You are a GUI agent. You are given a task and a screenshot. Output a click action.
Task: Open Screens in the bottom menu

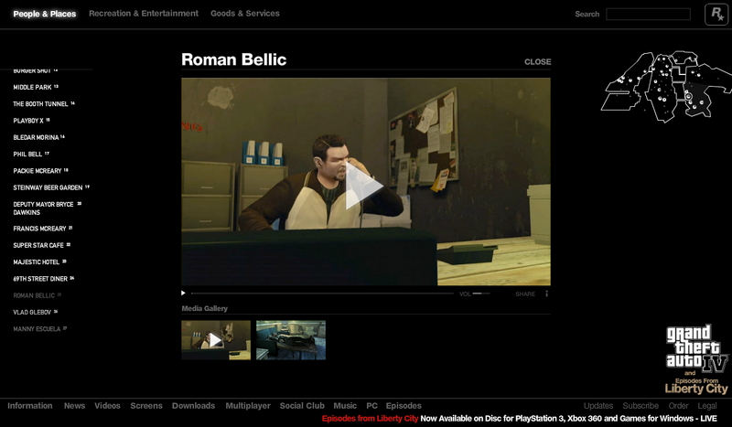[x=146, y=406]
